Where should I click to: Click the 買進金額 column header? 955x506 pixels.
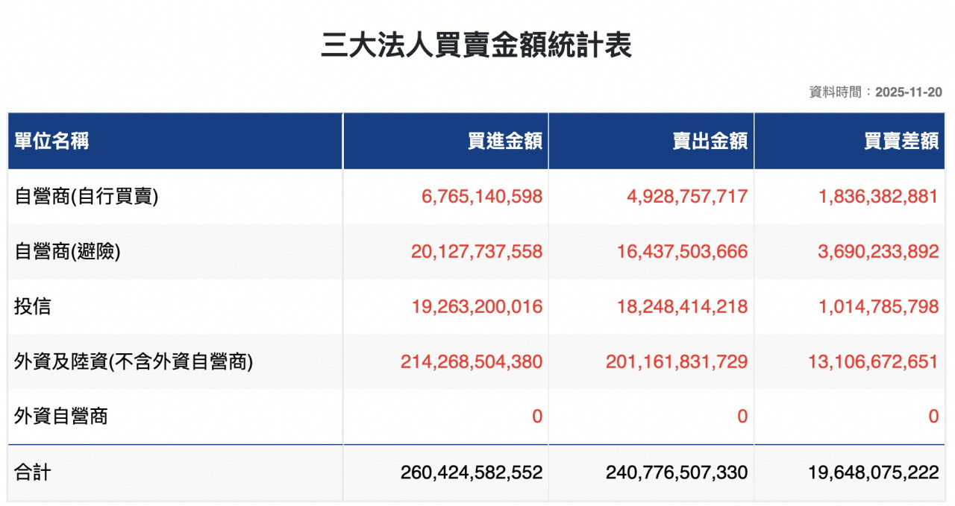504,141
